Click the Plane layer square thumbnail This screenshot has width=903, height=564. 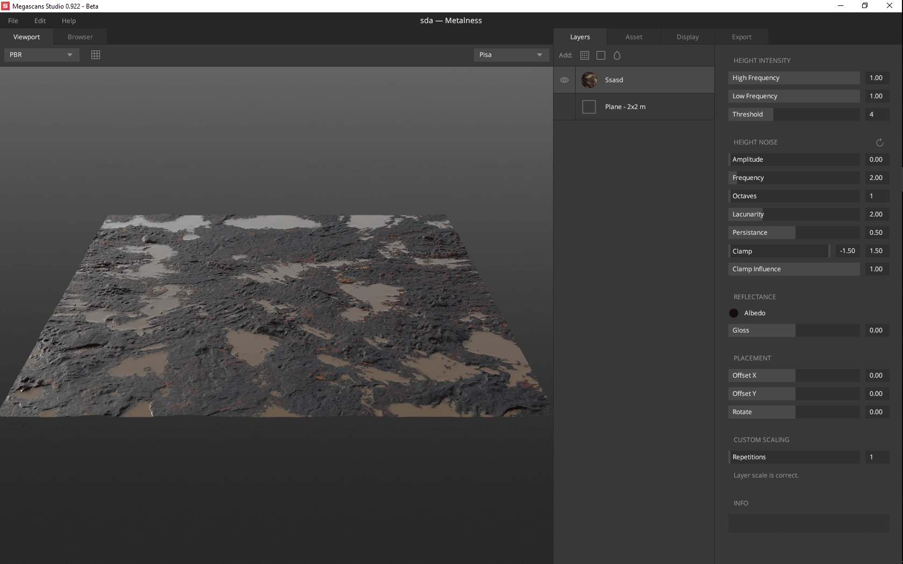point(589,107)
